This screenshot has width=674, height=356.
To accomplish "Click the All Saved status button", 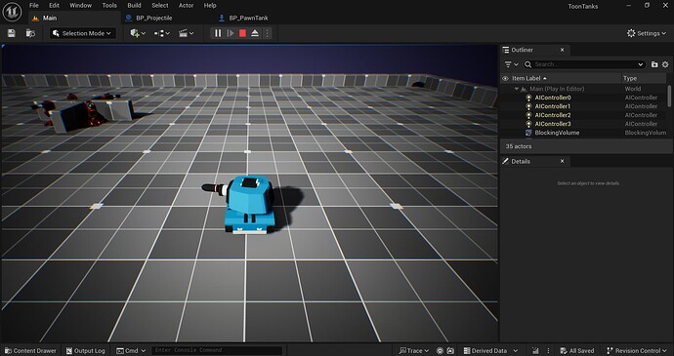I will tap(577, 350).
